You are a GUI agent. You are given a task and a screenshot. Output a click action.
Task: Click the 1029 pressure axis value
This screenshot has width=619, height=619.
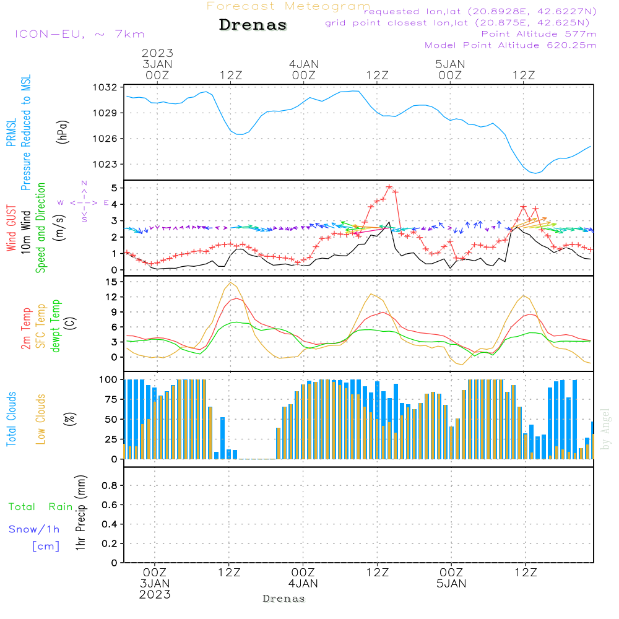click(105, 113)
